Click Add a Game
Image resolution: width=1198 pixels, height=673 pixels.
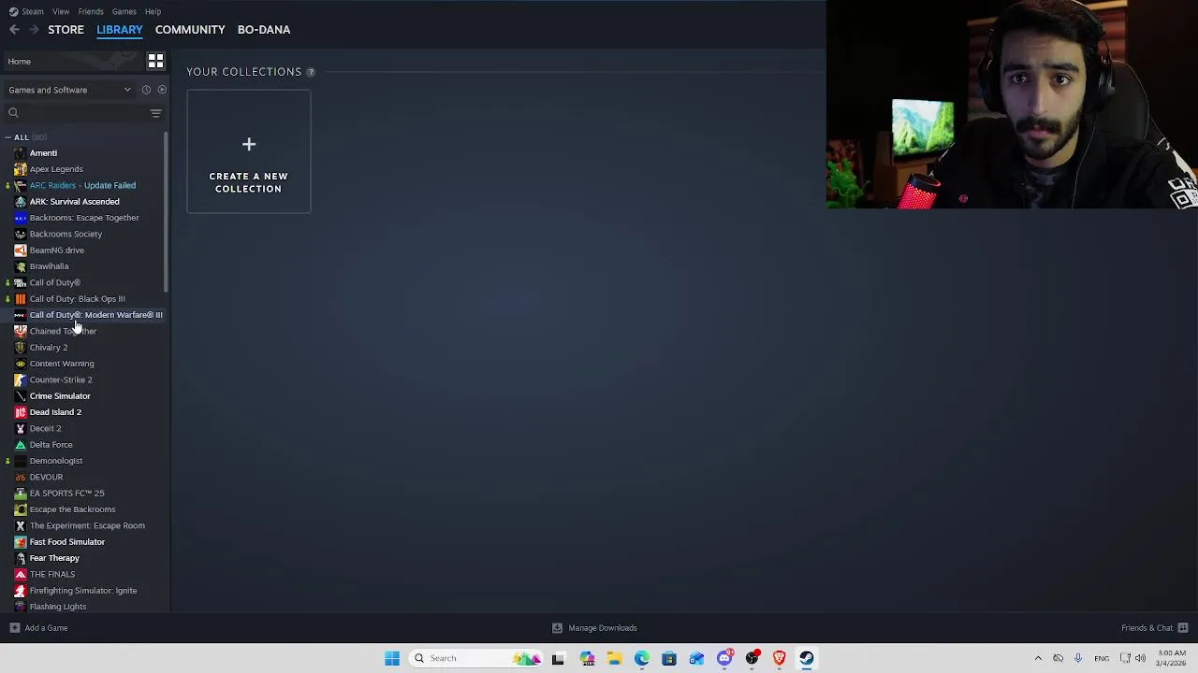38,628
